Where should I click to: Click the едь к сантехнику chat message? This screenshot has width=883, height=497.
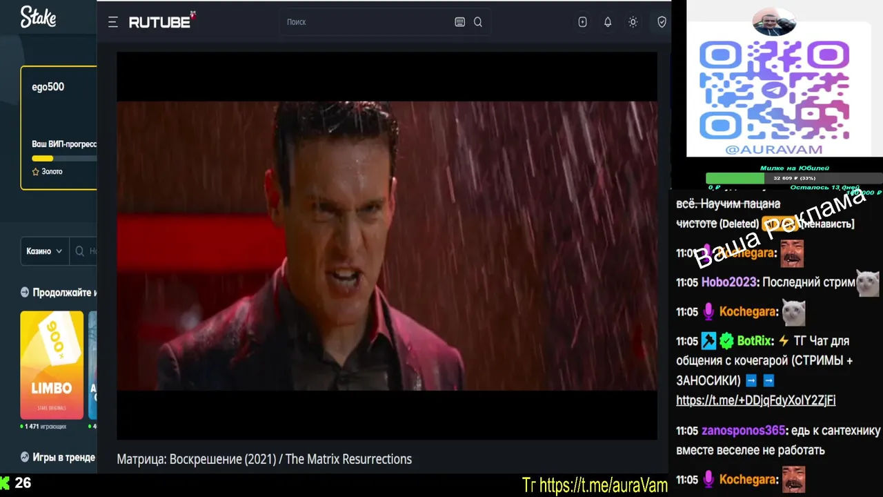(779, 440)
